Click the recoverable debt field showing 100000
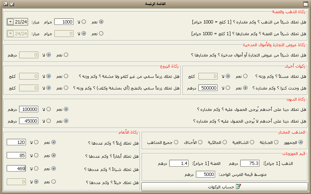Screen dimensions: 311x194 29,109
